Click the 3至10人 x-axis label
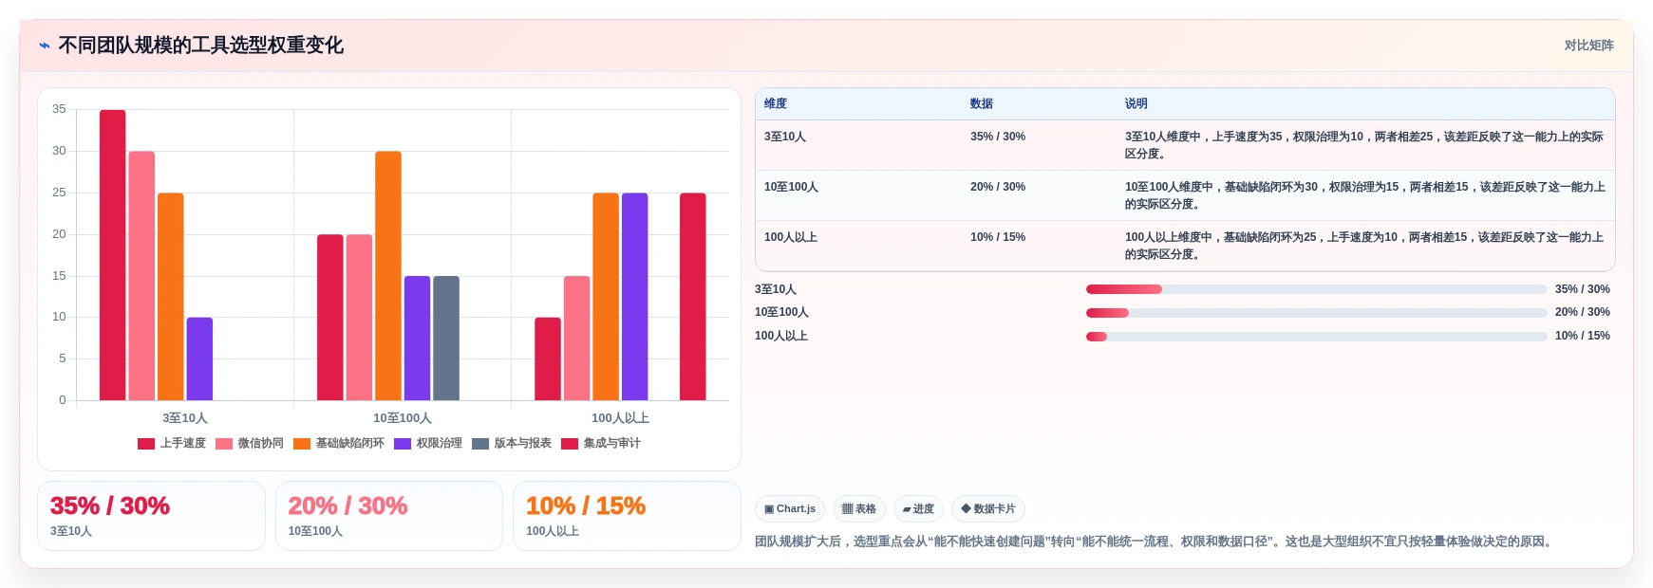 click(185, 418)
